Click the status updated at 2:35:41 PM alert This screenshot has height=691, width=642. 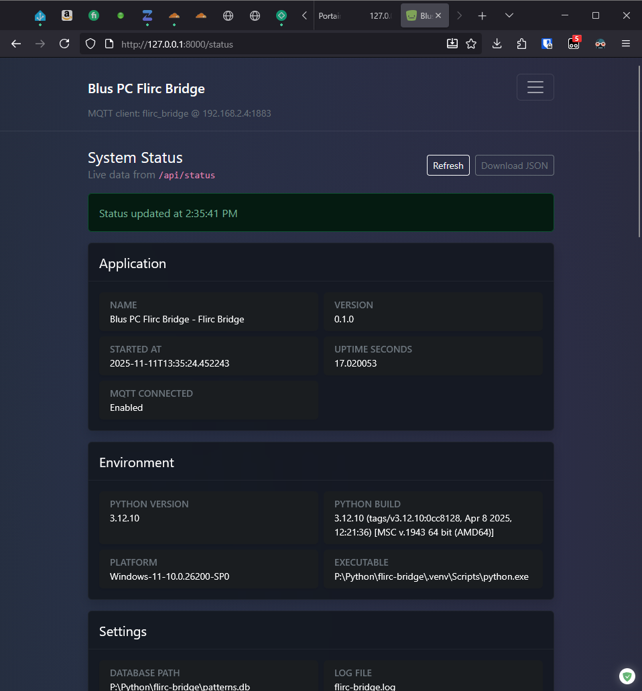[321, 212]
